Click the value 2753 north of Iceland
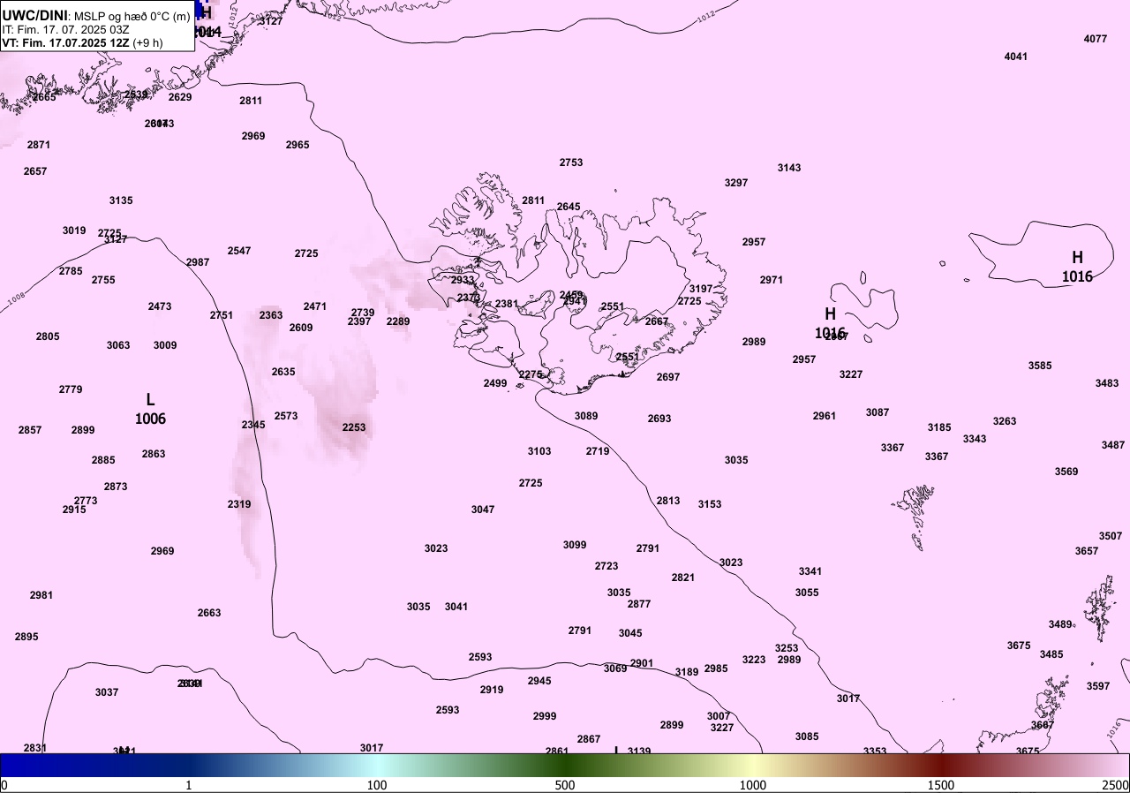Image resolution: width=1130 pixels, height=793 pixels. tap(571, 162)
